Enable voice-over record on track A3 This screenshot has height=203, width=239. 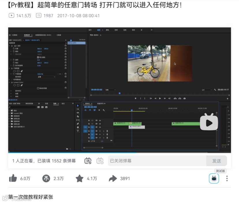107,138
